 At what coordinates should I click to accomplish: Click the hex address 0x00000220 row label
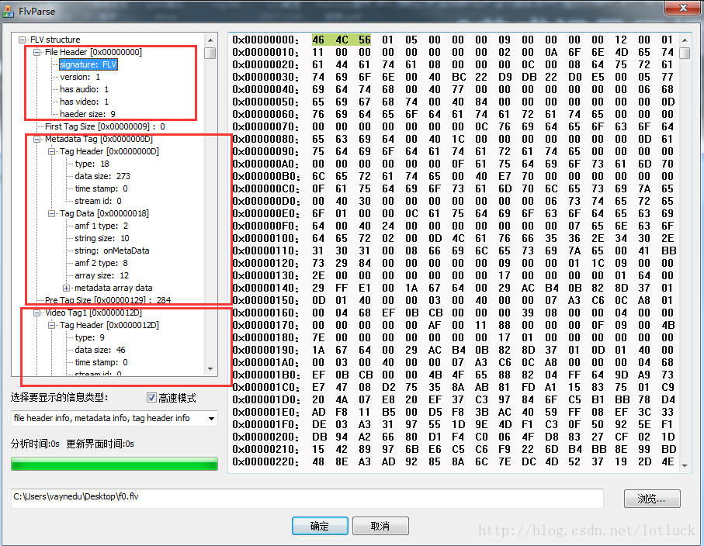point(265,461)
